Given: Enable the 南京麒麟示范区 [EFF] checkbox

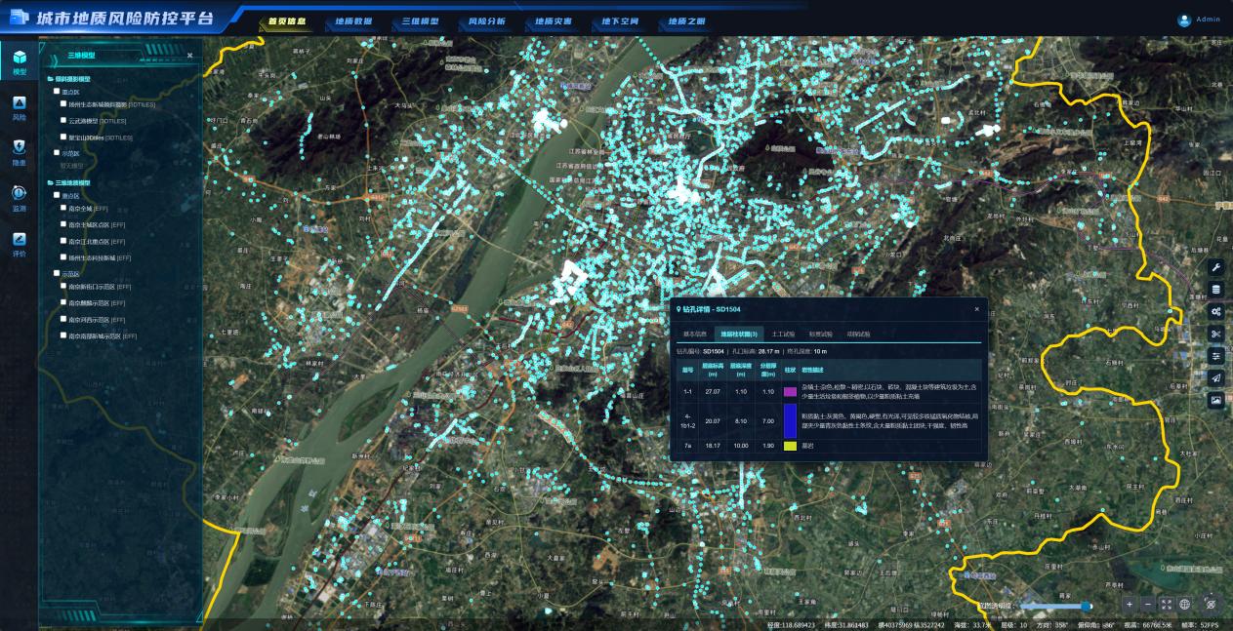Looking at the screenshot, I should (64, 302).
